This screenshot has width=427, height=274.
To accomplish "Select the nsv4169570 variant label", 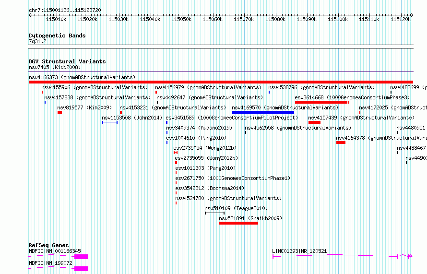I will coord(285,107).
